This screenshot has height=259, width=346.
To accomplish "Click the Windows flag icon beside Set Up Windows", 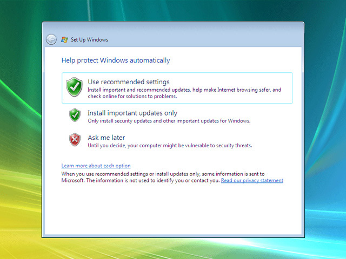I will 65,39.
